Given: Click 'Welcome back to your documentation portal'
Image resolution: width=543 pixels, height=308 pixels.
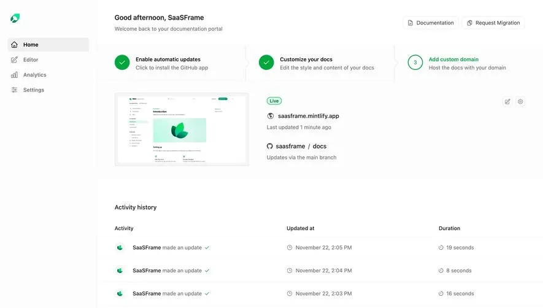Looking at the screenshot, I should (168, 29).
